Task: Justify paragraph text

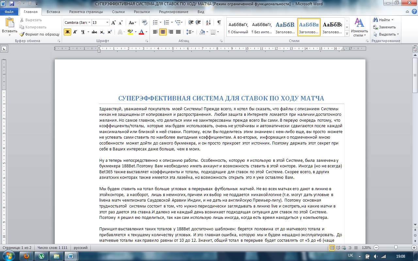Action: [x=178, y=32]
